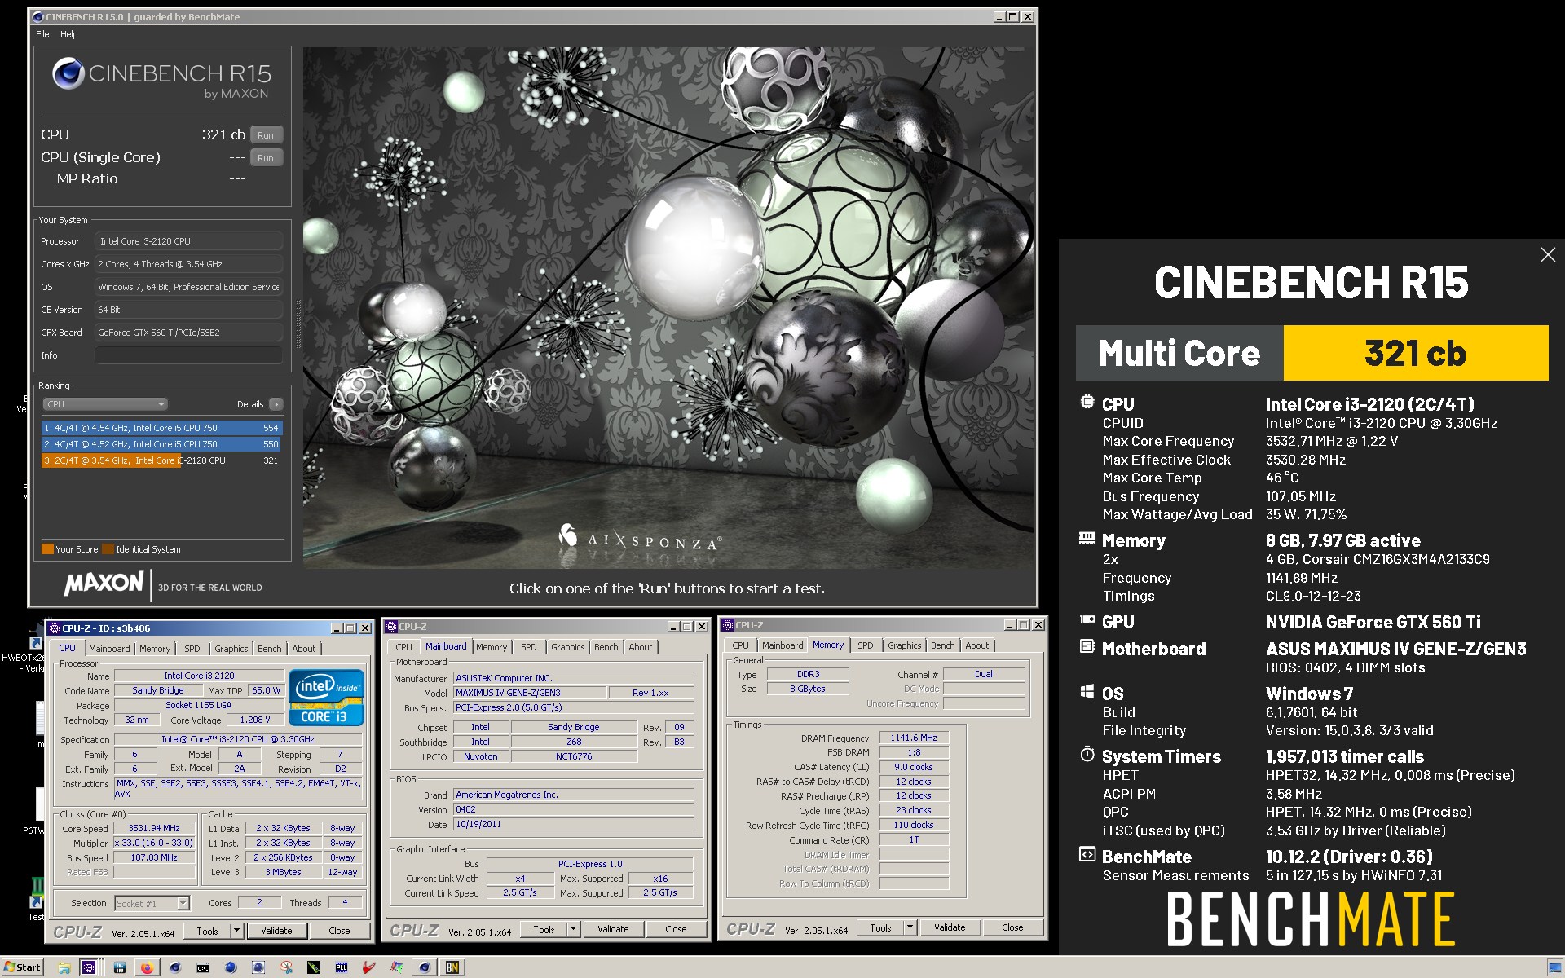Open the PLL utility taskbar icon
The image size is (1565, 978).
[x=341, y=967]
